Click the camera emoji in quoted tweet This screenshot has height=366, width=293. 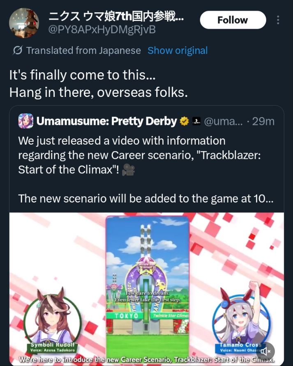(x=128, y=170)
